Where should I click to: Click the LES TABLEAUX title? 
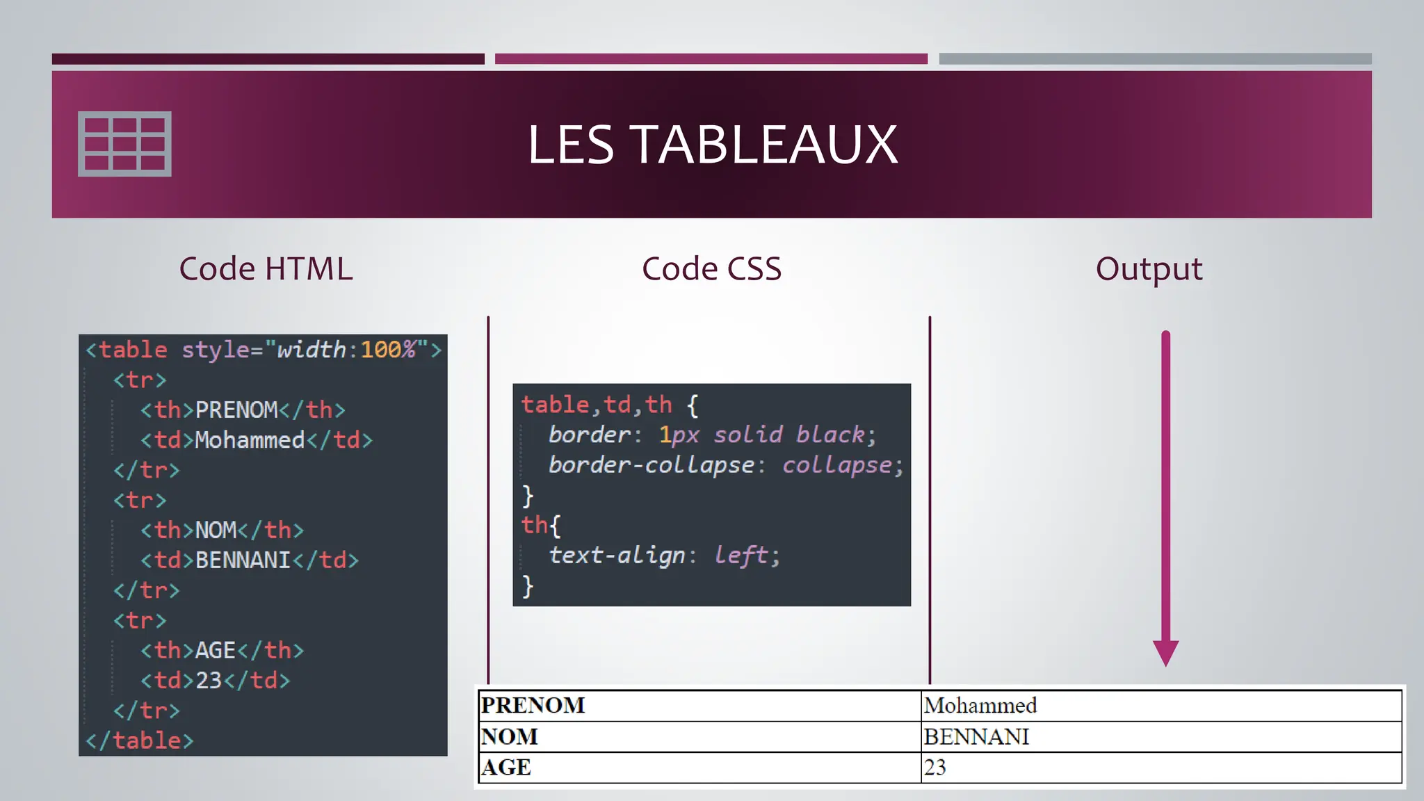713,145
